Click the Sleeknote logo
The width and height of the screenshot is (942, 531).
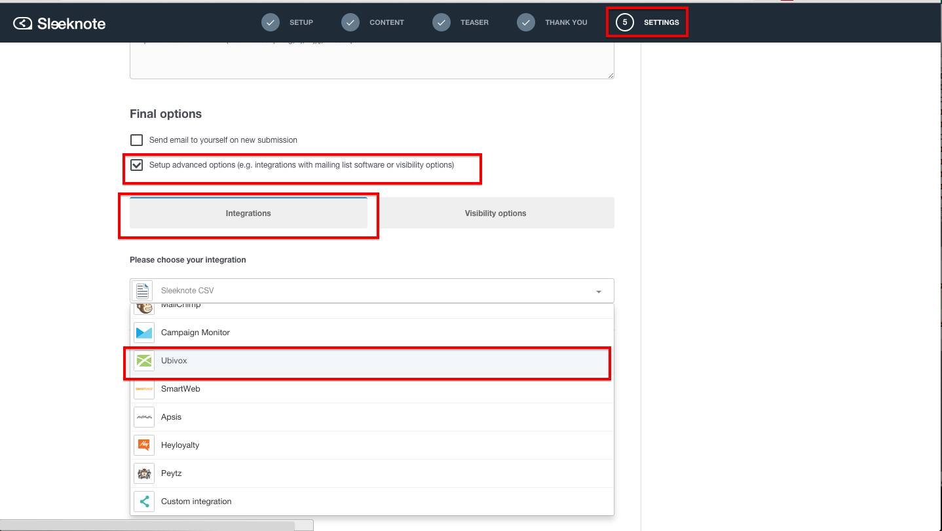pyautogui.click(x=60, y=24)
